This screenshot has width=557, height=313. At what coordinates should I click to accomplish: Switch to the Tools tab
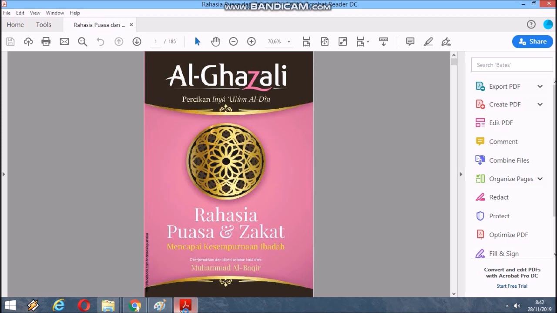click(44, 25)
